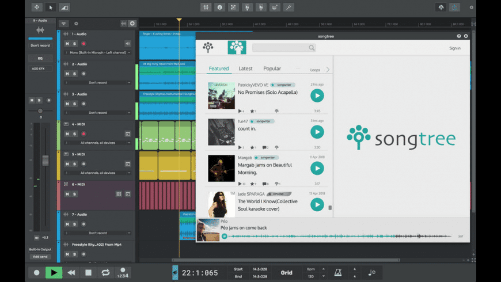Rewind to the start
This screenshot has height=282, width=501.
point(71,272)
